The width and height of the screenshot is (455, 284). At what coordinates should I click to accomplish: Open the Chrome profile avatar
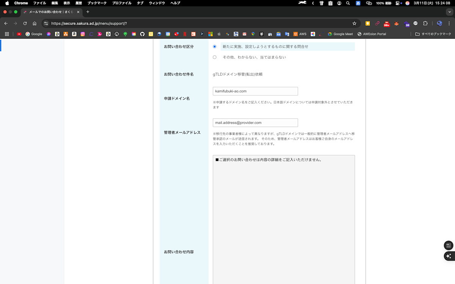pos(439,24)
